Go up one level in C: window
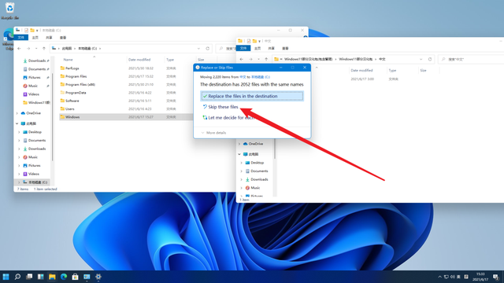This screenshot has width=504, height=283. [44, 49]
